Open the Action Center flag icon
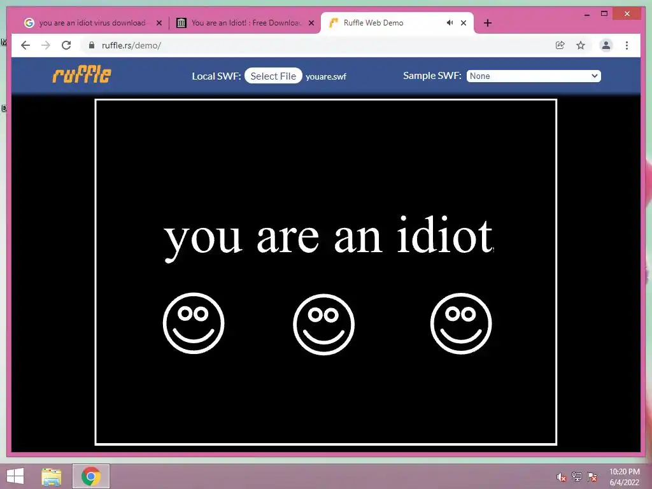 [x=592, y=477]
